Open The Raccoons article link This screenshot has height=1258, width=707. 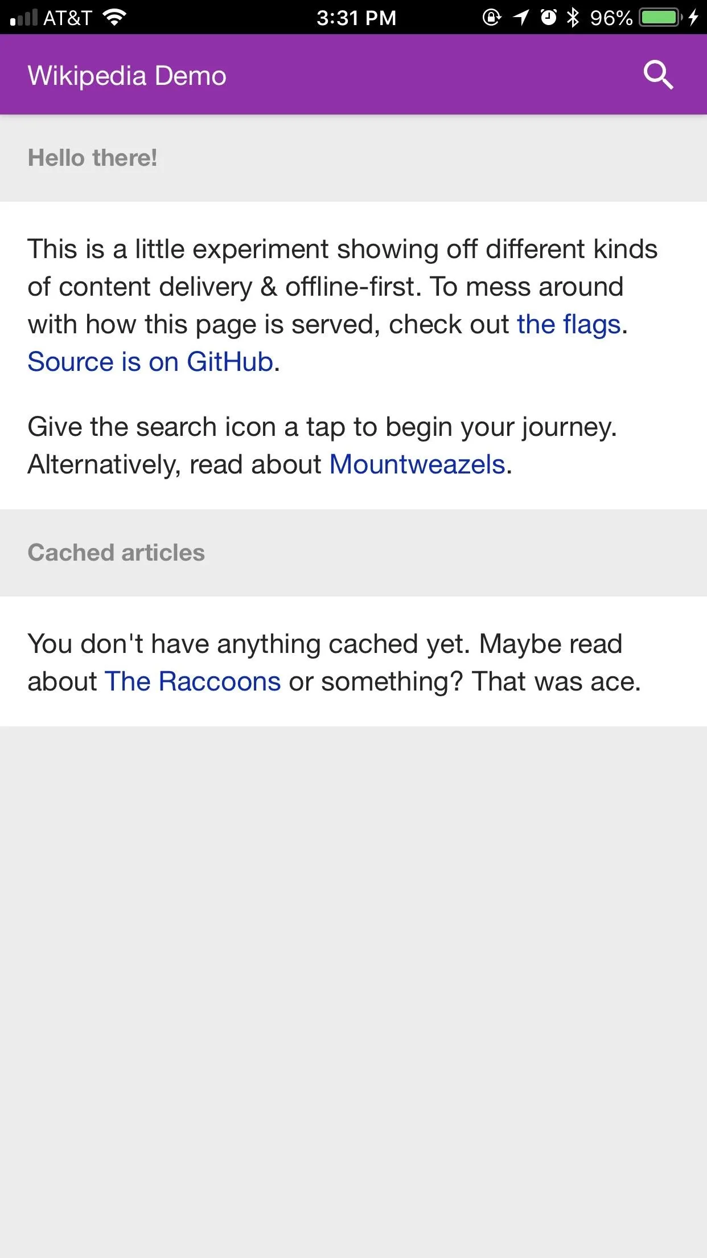tap(192, 681)
